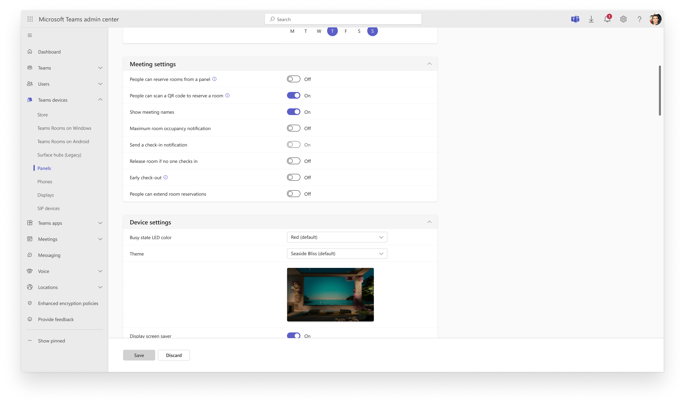Collapse the navigation with the hamburger icon

click(30, 35)
